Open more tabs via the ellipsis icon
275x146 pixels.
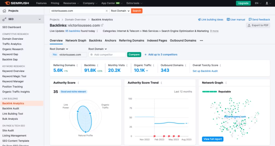click(201, 41)
